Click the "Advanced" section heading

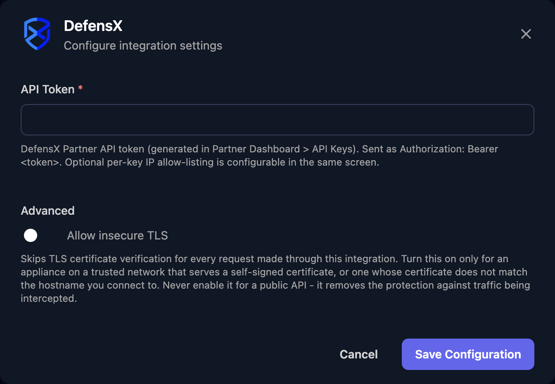[48, 211]
